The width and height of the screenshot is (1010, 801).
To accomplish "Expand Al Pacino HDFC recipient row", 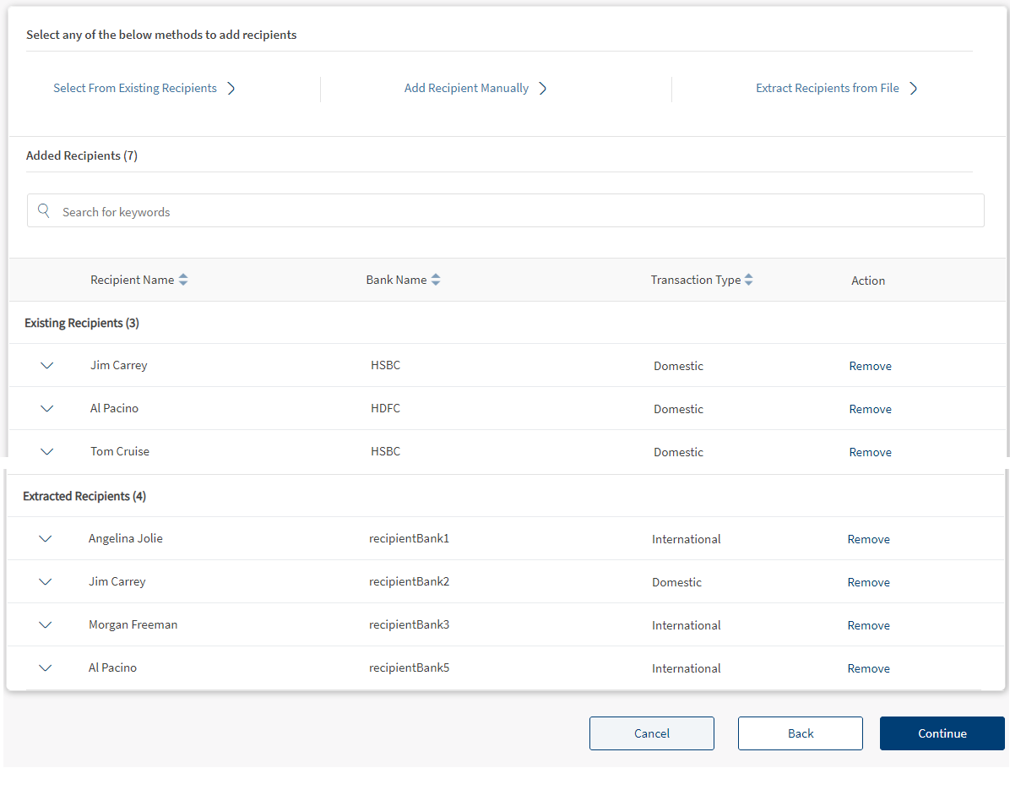I will tap(47, 409).
